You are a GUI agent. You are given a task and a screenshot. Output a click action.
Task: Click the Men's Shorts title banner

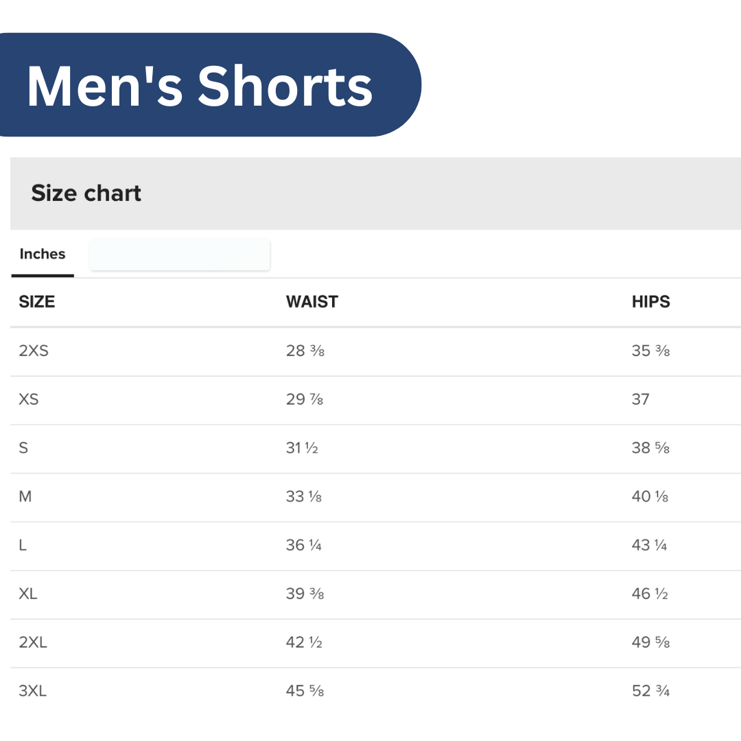200,86
